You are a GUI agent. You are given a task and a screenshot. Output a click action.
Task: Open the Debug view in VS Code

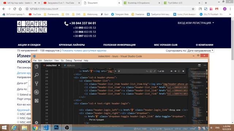[37, 92]
